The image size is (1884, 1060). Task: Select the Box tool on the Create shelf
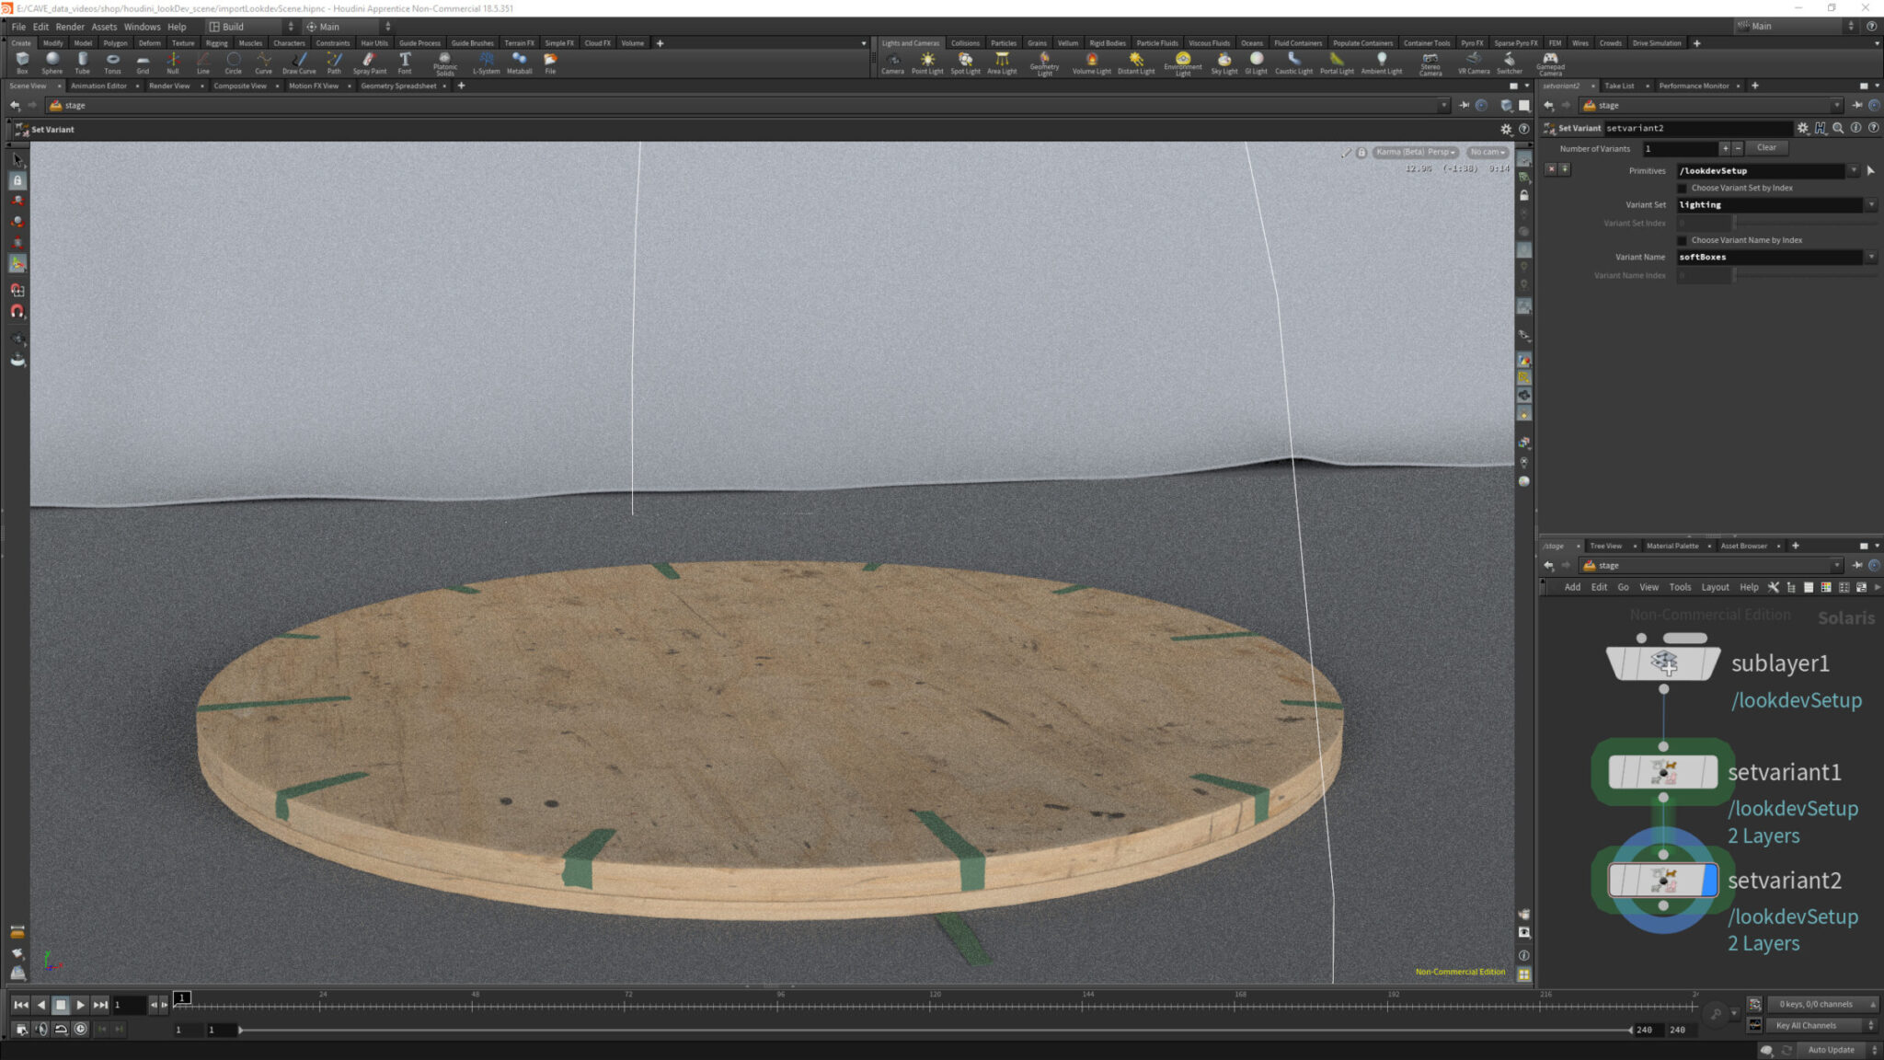tap(23, 61)
